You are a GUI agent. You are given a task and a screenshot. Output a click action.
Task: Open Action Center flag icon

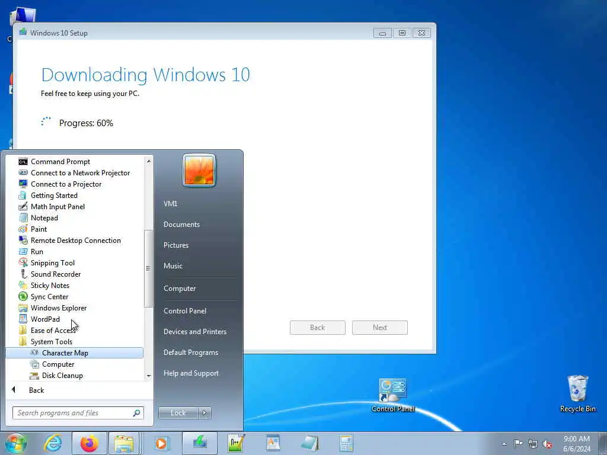click(x=518, y=444)
